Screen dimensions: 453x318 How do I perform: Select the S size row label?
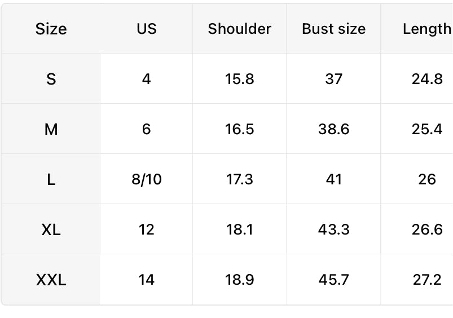tap(51, 79)
